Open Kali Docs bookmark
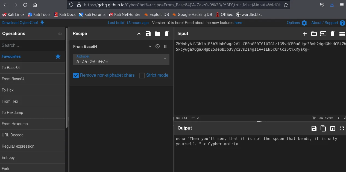 coord(65,15)
